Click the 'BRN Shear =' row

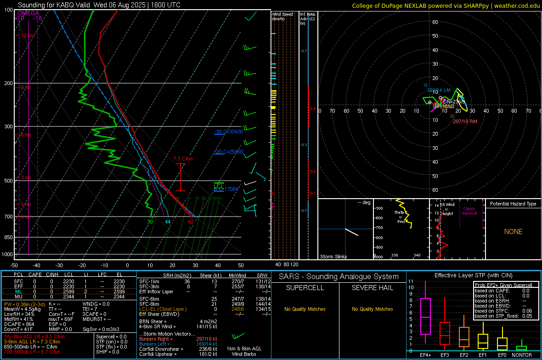pyautogui.click(x=178, y=321)
